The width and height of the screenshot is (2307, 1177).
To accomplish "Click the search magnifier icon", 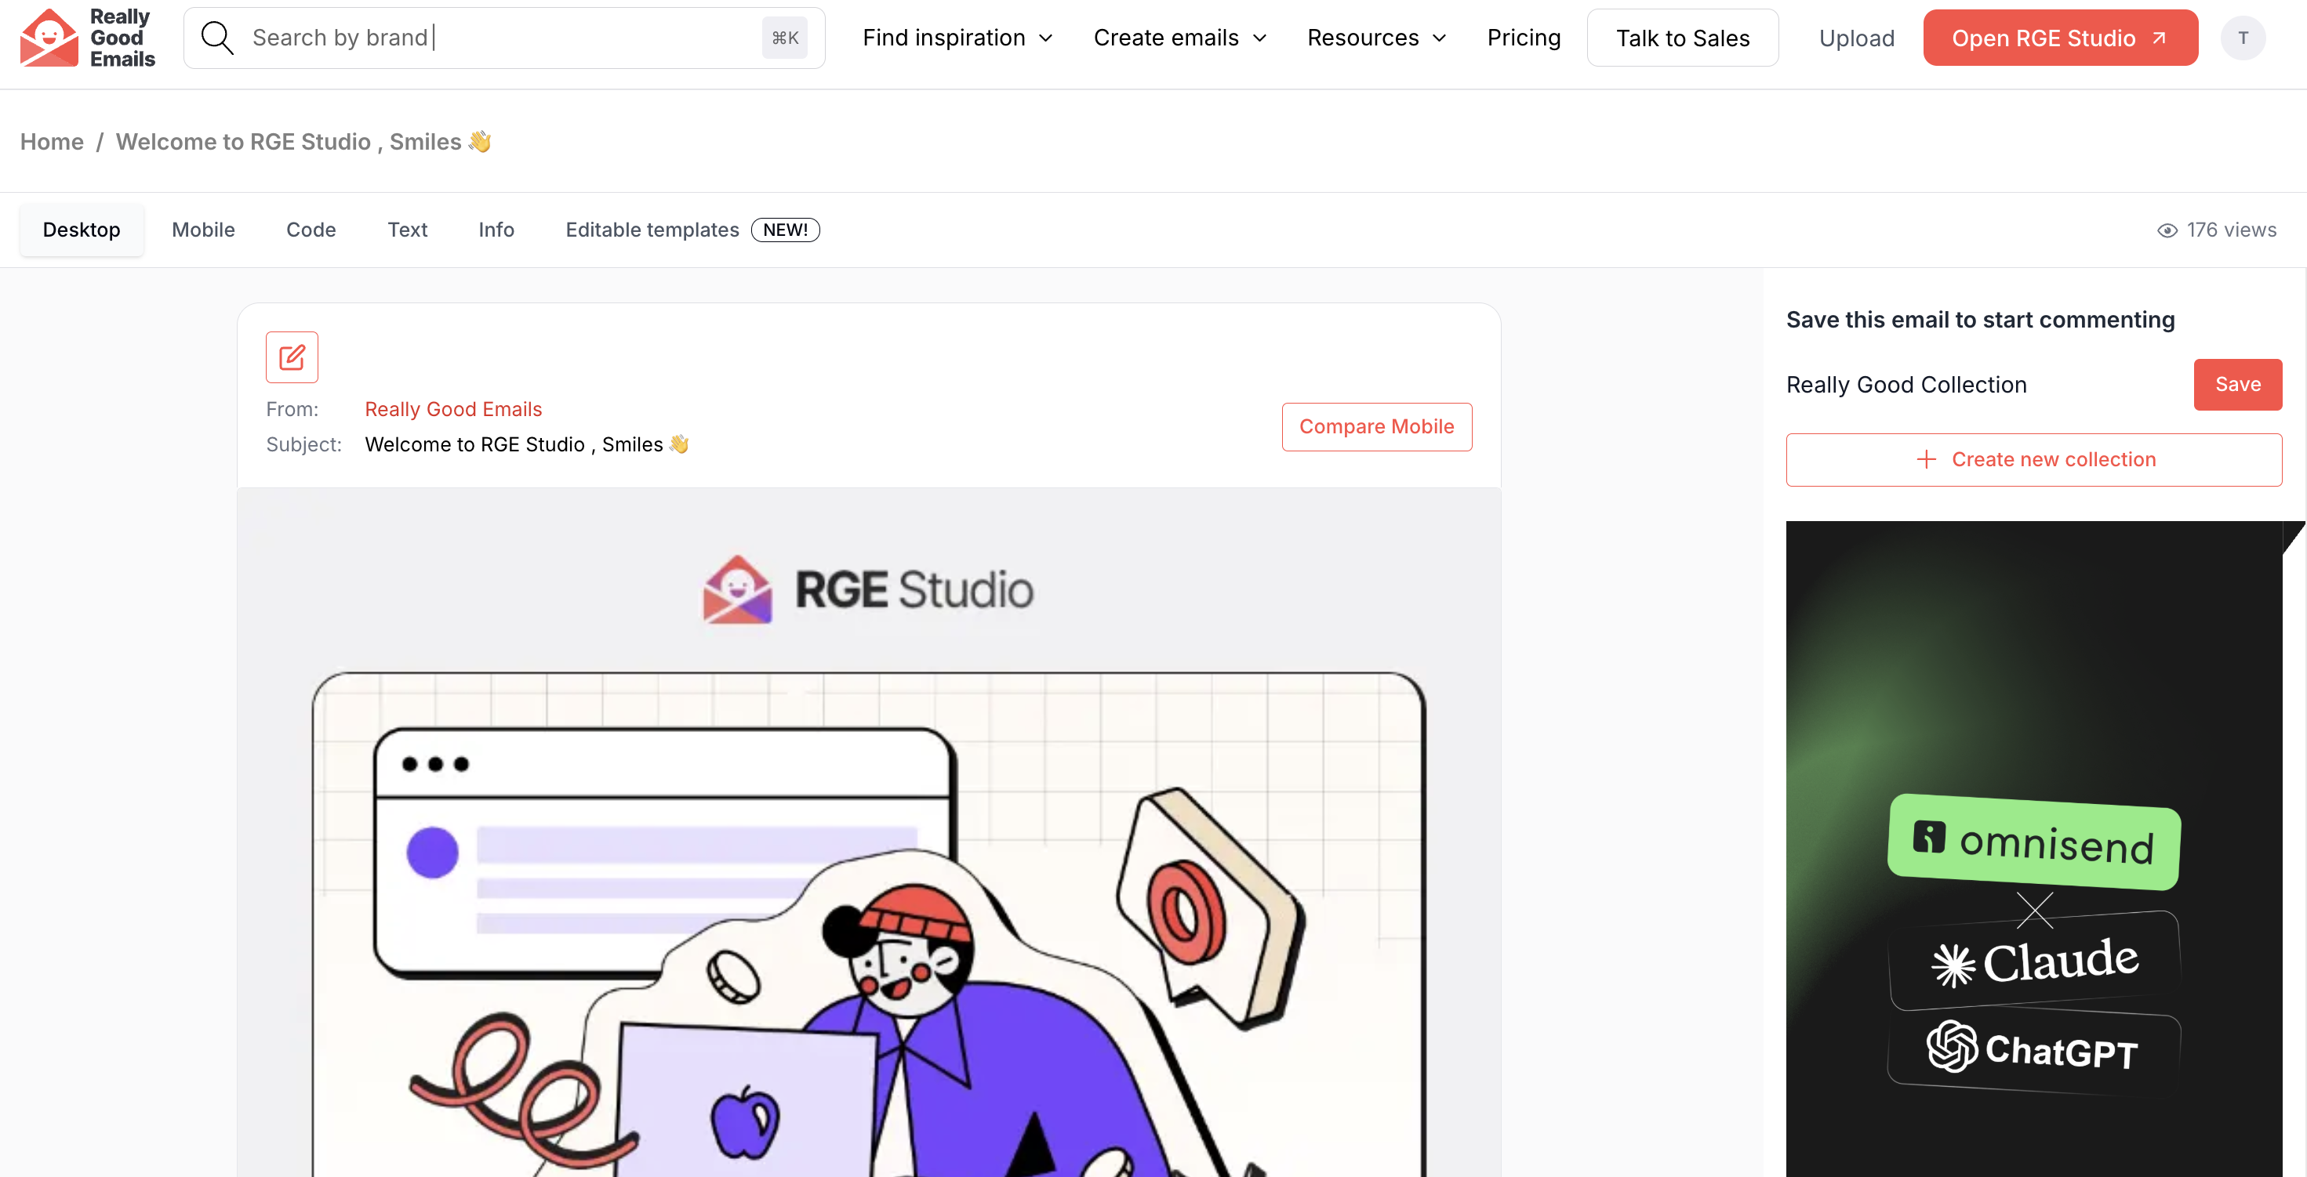I will pos(216,38).
